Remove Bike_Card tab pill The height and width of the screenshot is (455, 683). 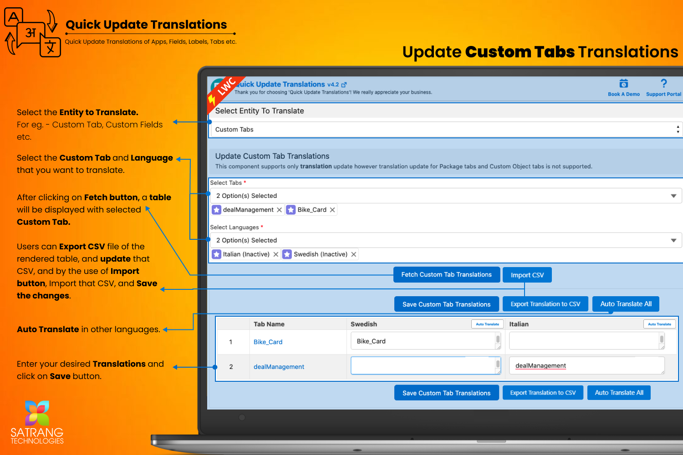[x=332, y=210]
